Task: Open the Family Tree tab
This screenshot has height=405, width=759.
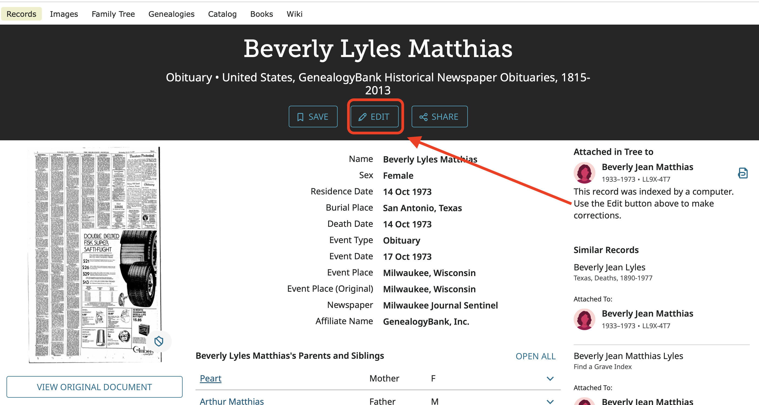Action: click(x=113, y=14)
